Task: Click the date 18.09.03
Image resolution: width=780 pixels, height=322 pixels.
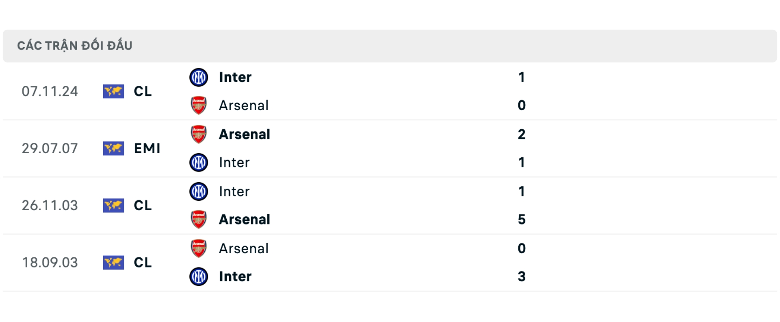Action: pos(50,263)
